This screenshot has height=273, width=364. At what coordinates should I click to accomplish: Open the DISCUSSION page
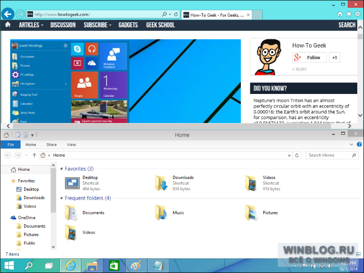(x=63, y=25)
